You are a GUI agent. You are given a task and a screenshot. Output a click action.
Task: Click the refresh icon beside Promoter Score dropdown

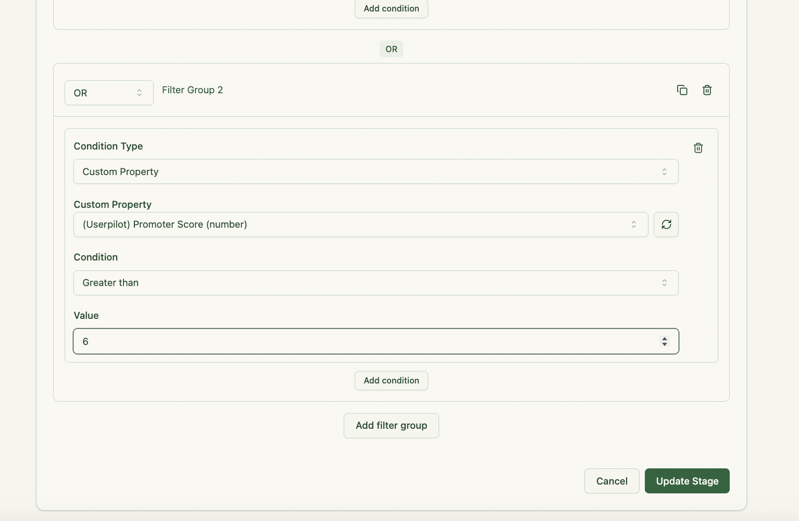[666, 225]
